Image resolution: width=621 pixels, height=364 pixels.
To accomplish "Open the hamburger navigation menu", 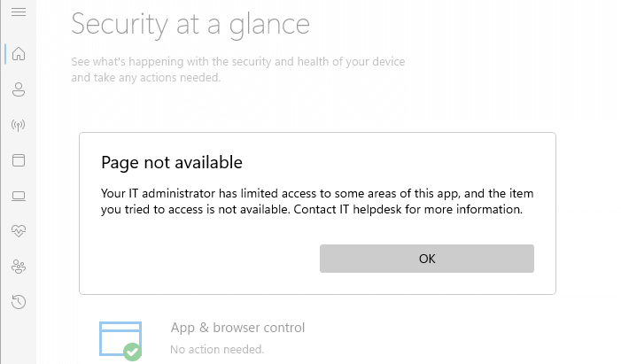I will coord(18,11).
